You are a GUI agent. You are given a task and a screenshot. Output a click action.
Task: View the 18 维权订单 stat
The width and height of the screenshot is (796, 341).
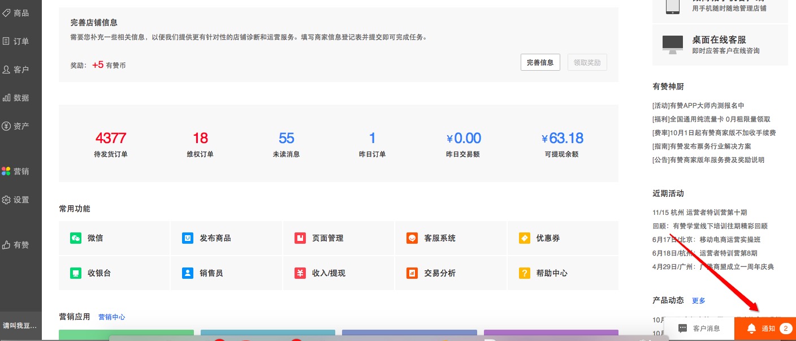click(200, 144)
